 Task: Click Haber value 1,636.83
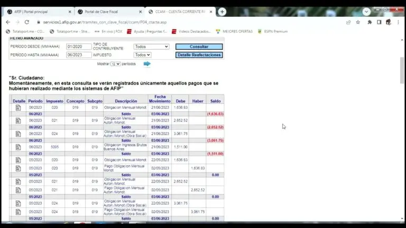click(198, 168)
